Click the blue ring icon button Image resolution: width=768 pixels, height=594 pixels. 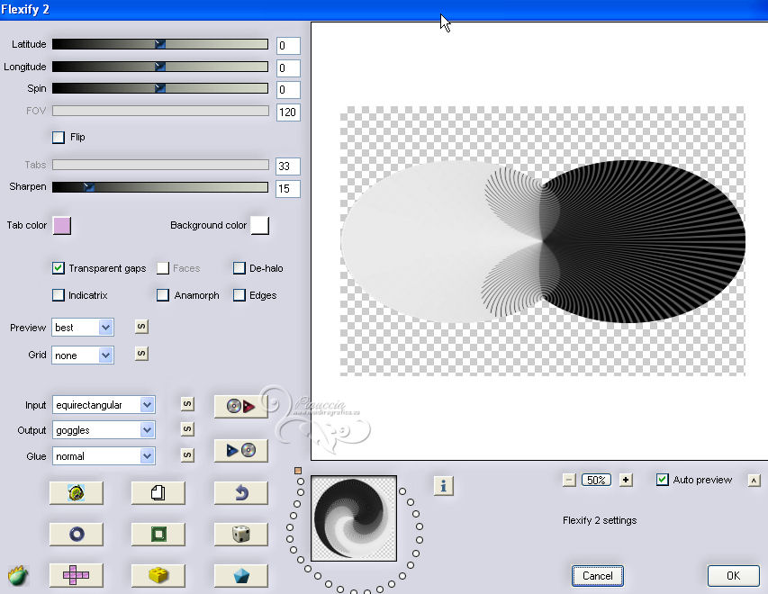[76, 535]
